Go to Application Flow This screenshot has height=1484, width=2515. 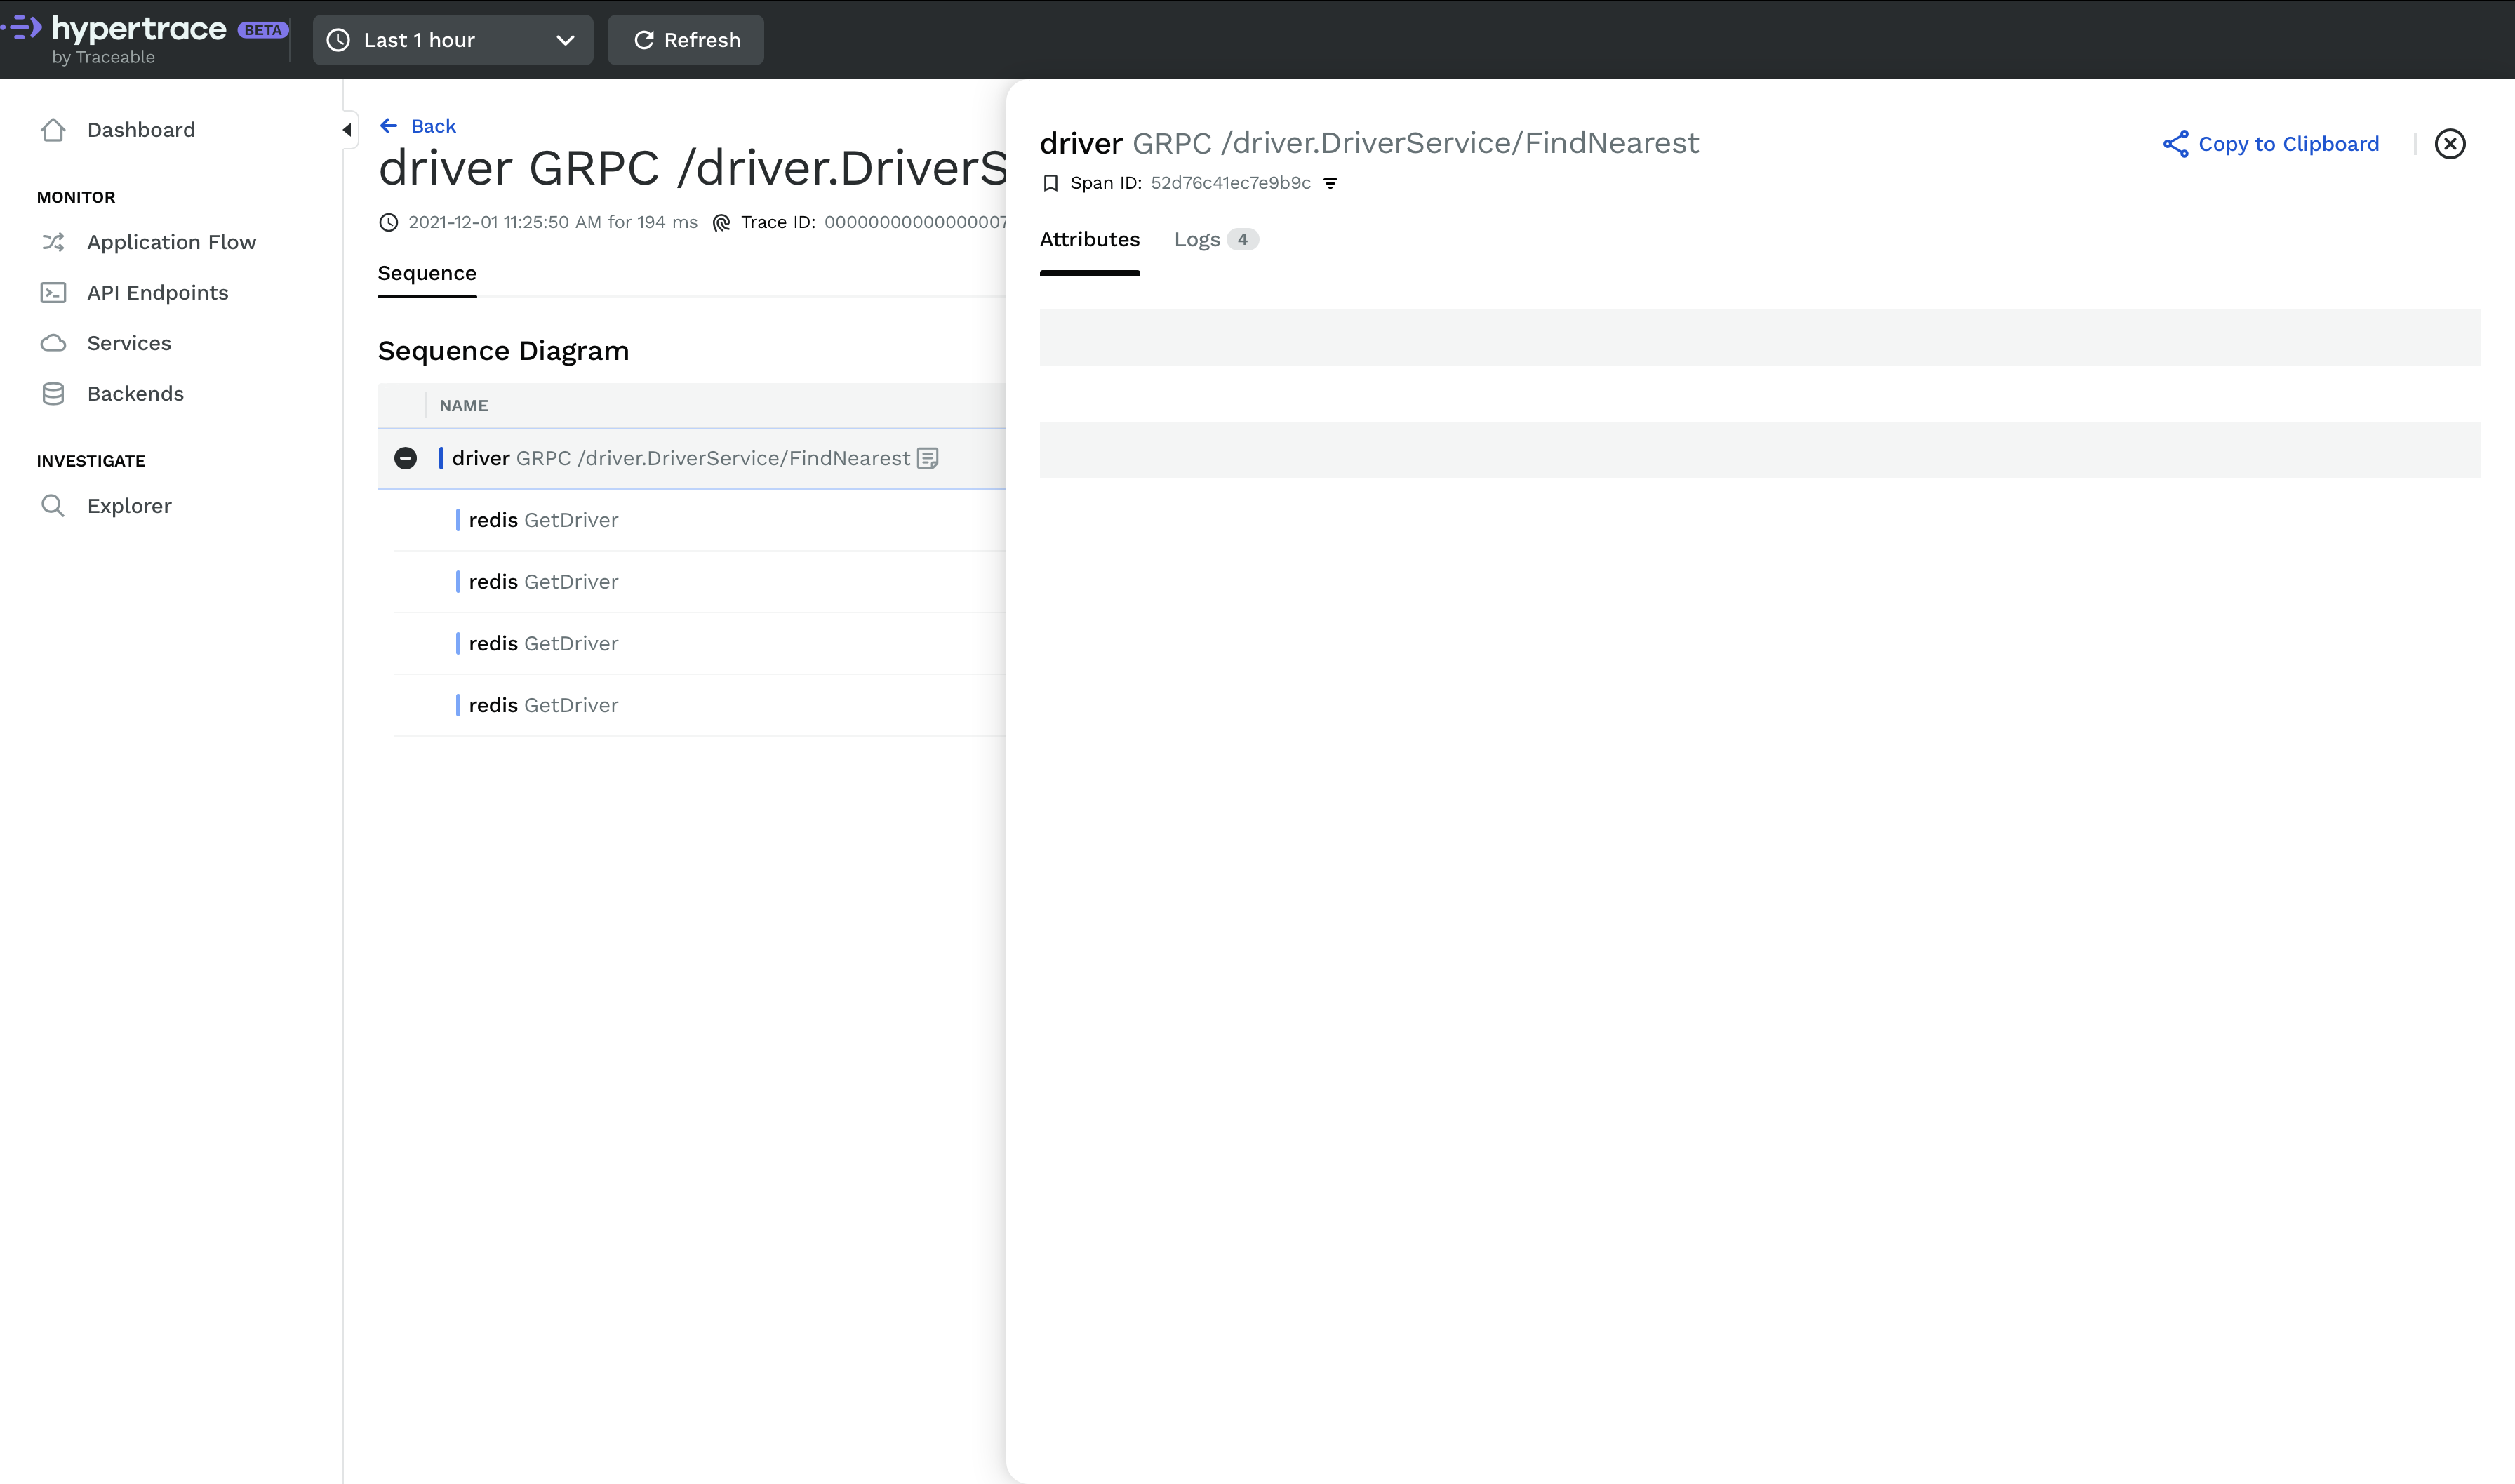click(171, 242)
